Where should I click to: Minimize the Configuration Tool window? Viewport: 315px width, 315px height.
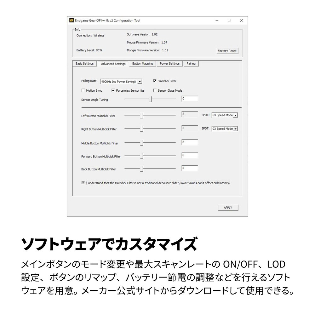pyautogui.click(x=217, y=20)
